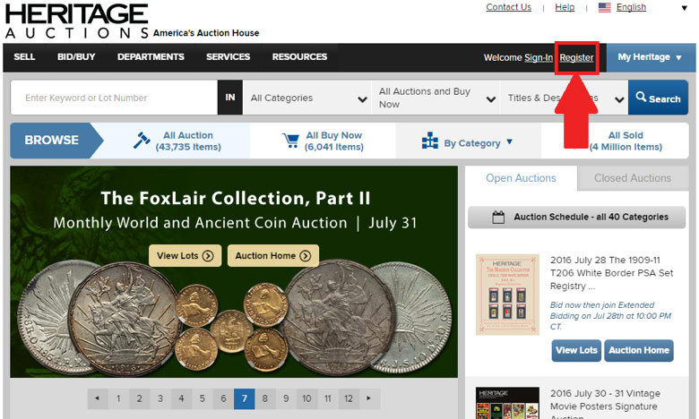Open the BID/BUY menu

pyautogui.click(x=76, y=57)
